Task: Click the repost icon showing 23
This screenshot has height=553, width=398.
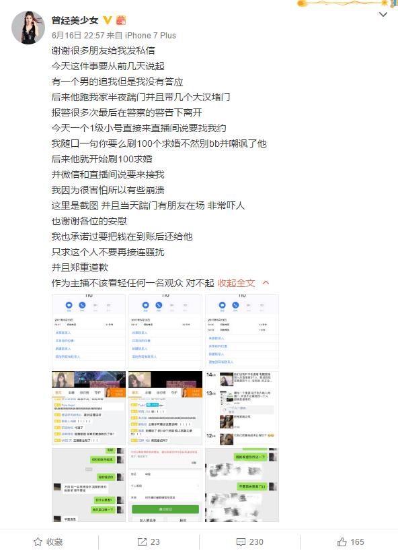Action: click(149, 542)
